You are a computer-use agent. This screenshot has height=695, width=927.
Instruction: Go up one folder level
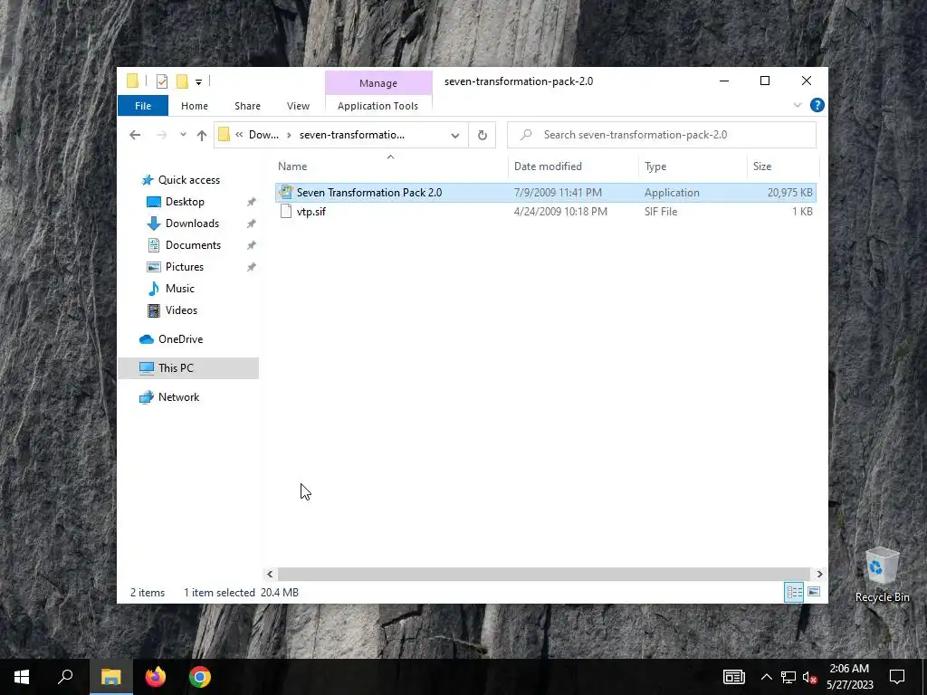coord(202,135)
